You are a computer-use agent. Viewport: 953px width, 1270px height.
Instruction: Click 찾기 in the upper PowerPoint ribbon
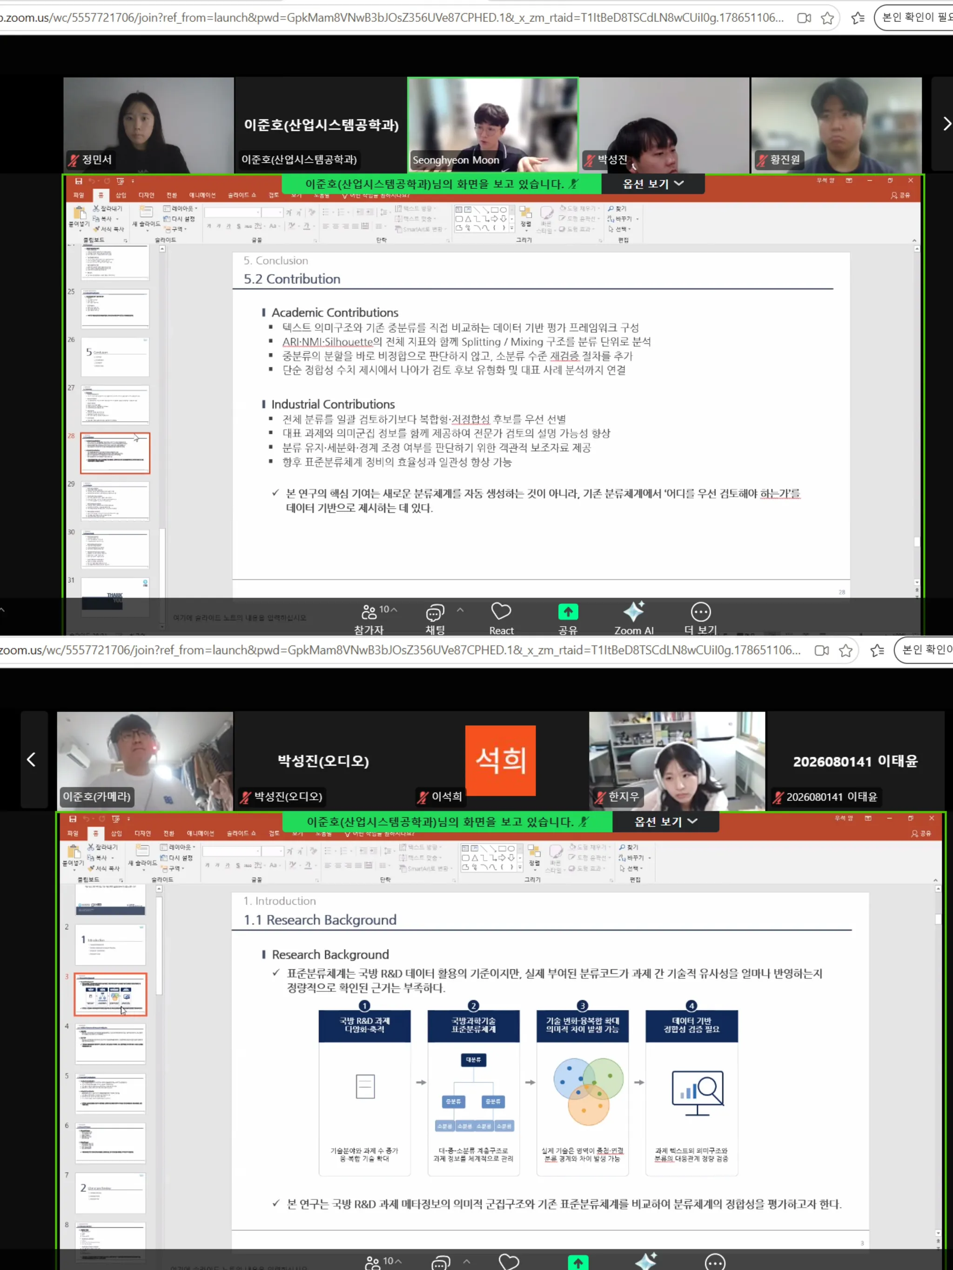point(617,208)
